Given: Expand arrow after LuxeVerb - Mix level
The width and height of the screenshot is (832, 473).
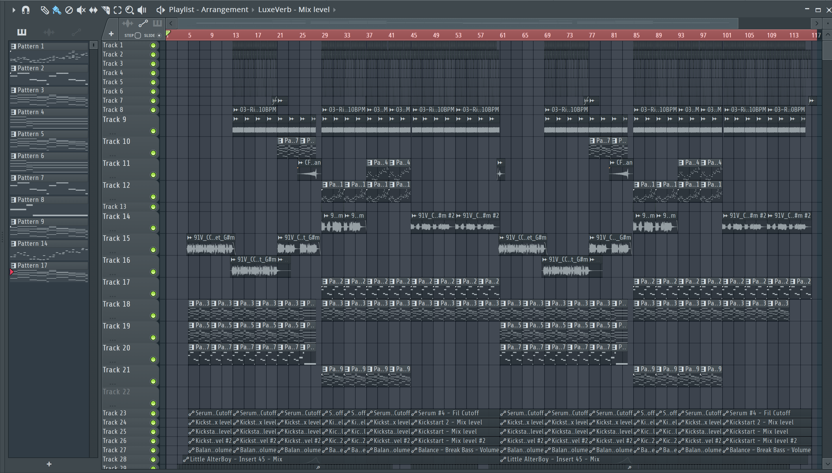Looking at the screenshot, I should [334, 10].
